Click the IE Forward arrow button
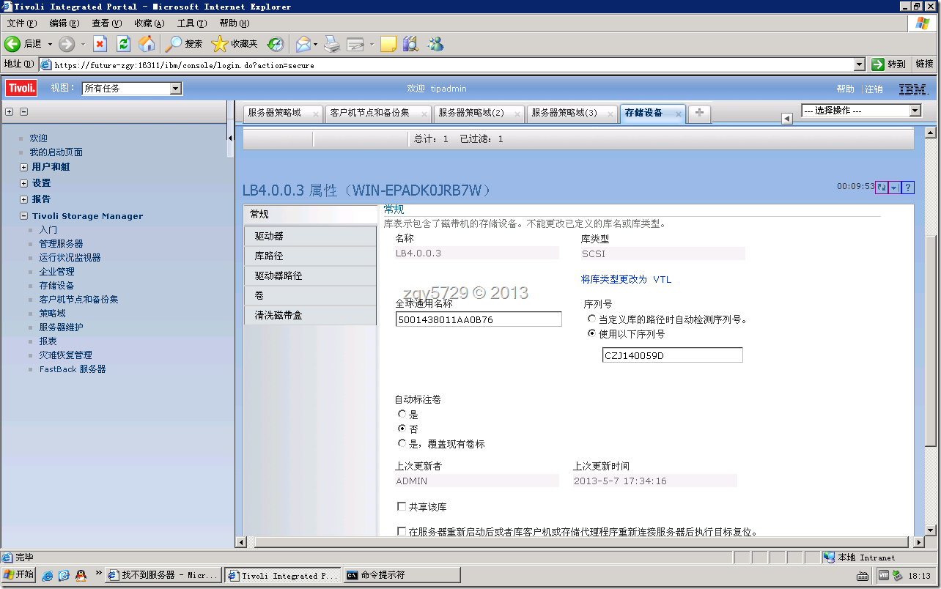941x589 pixels. point(67,44)
